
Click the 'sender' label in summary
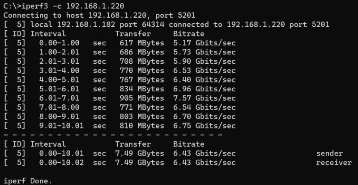pyautogui.click(x=329, y=153)
